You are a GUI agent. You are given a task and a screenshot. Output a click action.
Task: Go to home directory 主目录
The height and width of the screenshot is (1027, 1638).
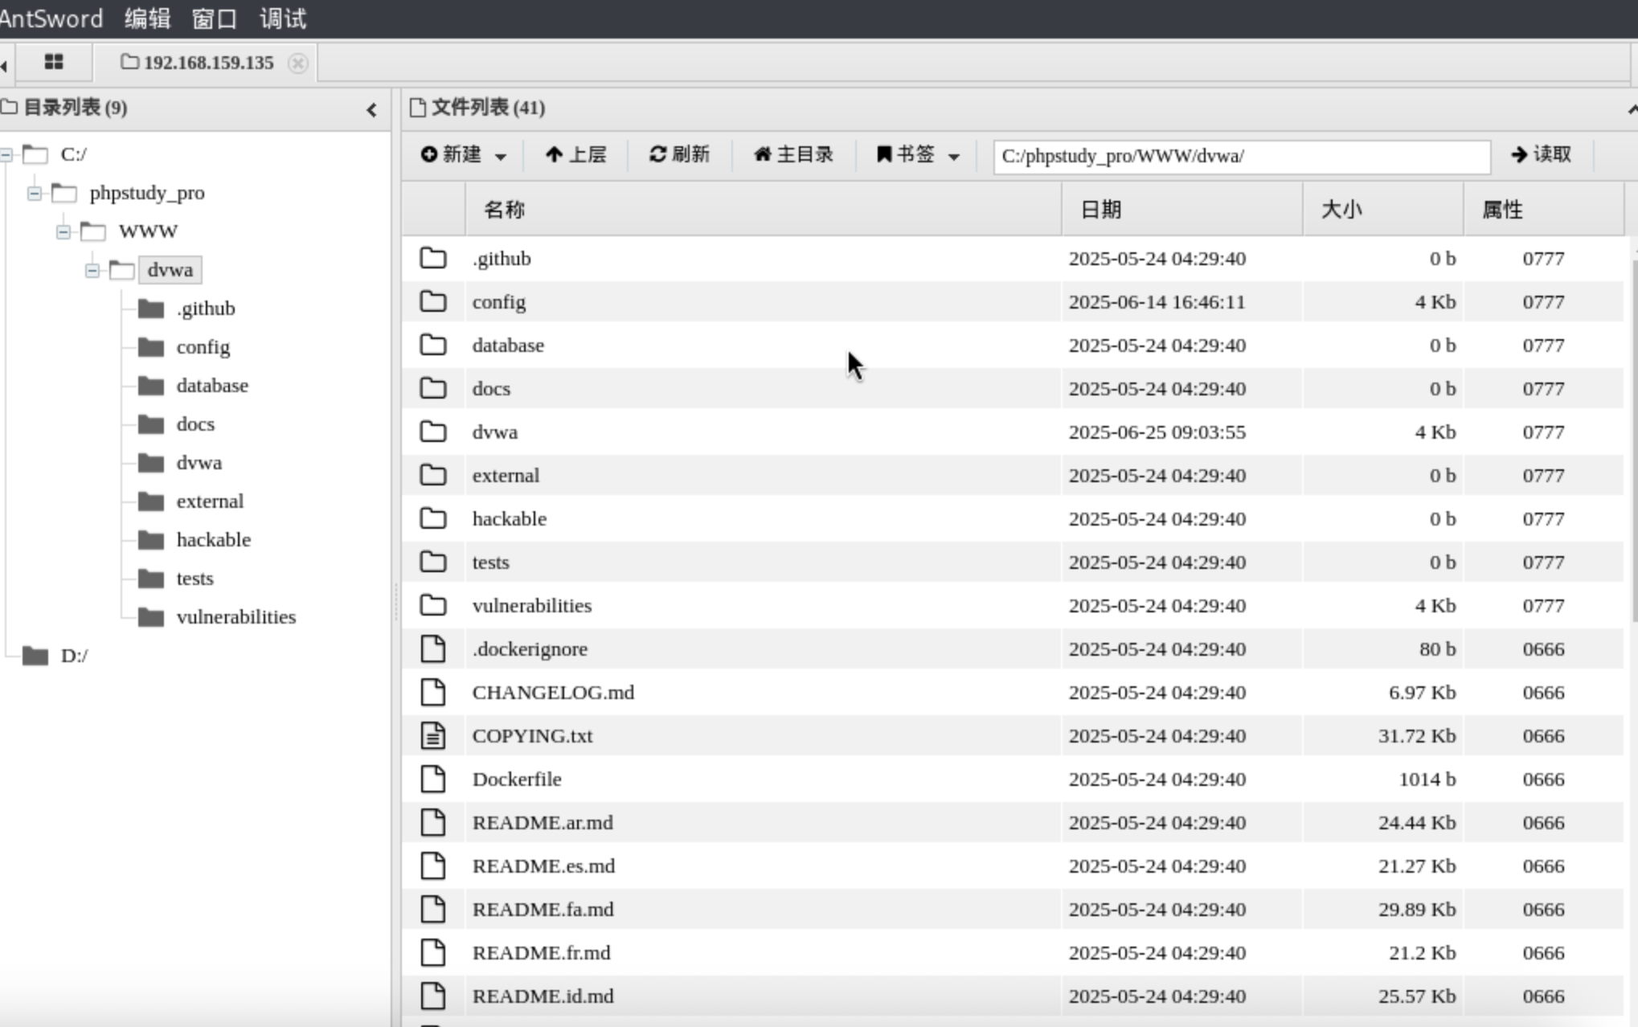tap(793, 154)
